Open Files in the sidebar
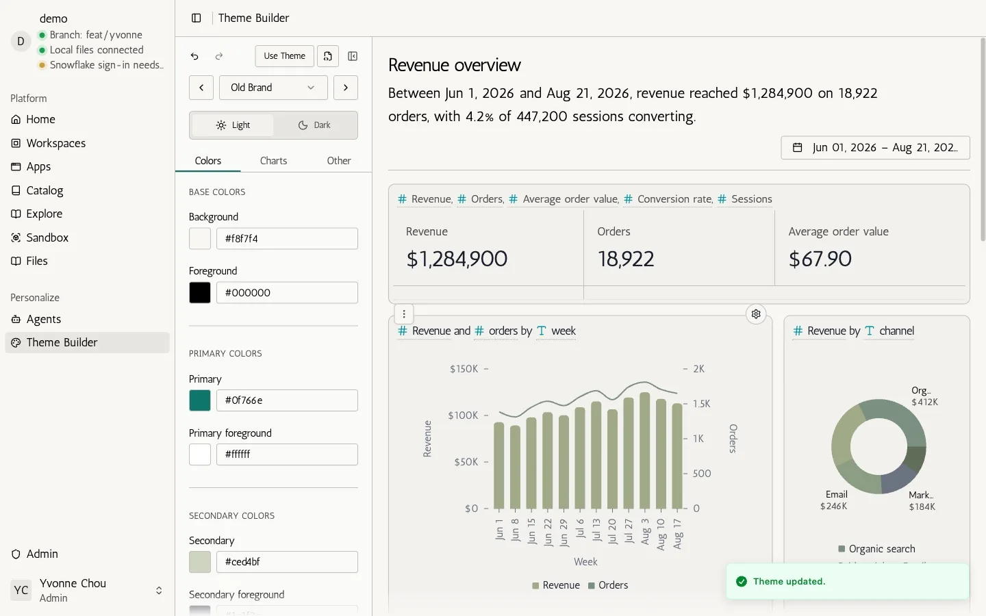Image resolution: width=986 pixels, height=616 pixels. [x=87, y=261]
